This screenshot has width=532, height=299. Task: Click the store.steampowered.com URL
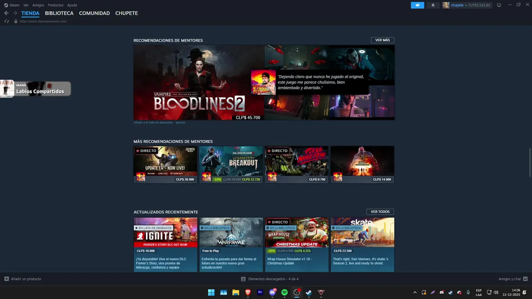(43, 21)
